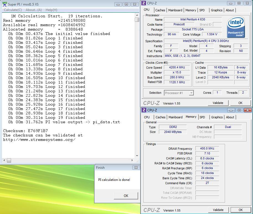This screenshot has height=214, width=253.
Task: Minimize the Super PI window
Action: click(x=118, y=4)
